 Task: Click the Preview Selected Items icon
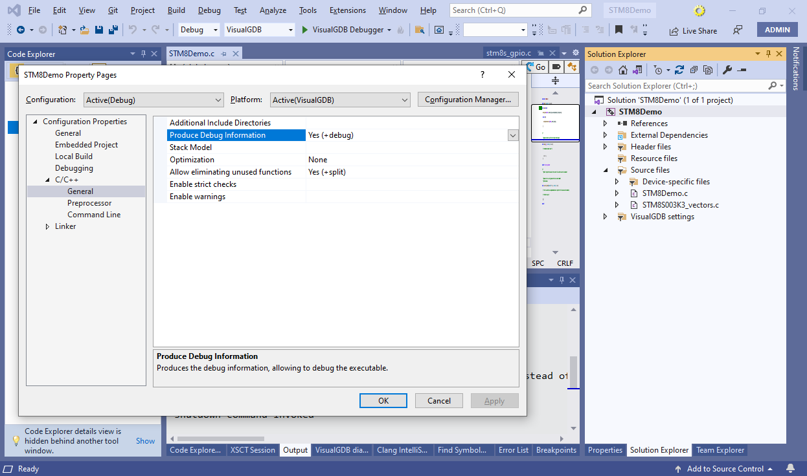pos(742,70)
